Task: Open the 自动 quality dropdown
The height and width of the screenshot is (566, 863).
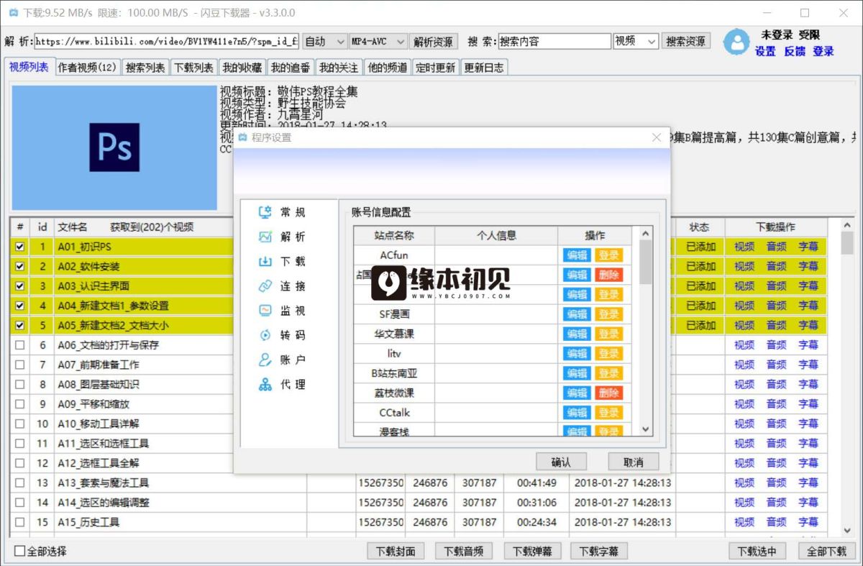Action: click(324, 42)
